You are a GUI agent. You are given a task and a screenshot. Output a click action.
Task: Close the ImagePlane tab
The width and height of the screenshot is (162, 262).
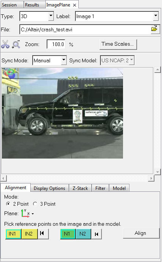[75, 5]
